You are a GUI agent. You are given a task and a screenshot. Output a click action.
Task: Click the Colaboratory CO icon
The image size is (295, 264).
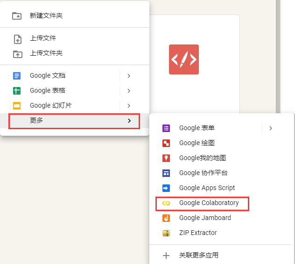[166, 203]
